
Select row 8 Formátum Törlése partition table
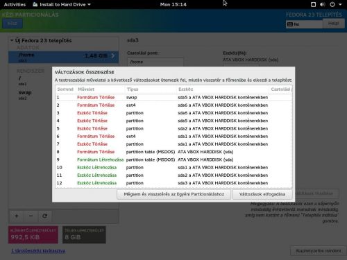click(173, 152)
